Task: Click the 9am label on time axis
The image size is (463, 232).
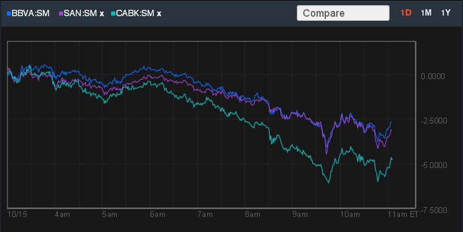Action: coord(300,215)
